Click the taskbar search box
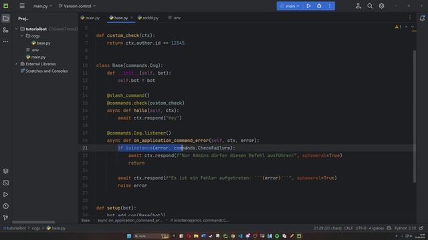The height and width of the screenshot is (240, 428). [x=151, y=236]
